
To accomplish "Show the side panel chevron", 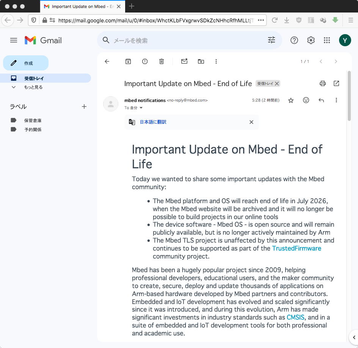I will click(x=354, y=337).
